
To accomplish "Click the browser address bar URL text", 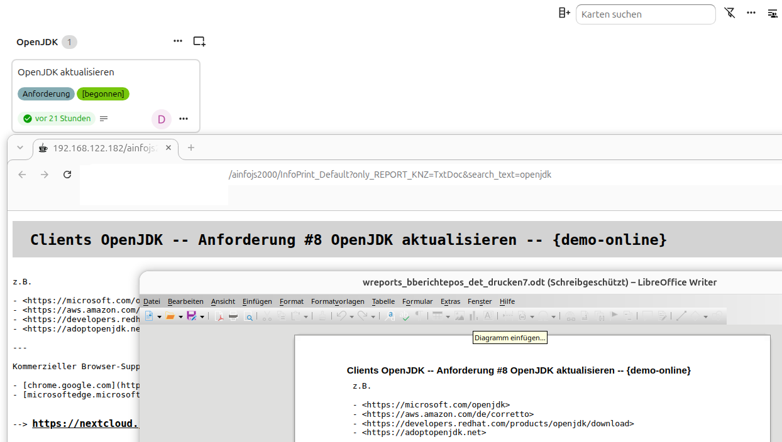I will [390, 175].
